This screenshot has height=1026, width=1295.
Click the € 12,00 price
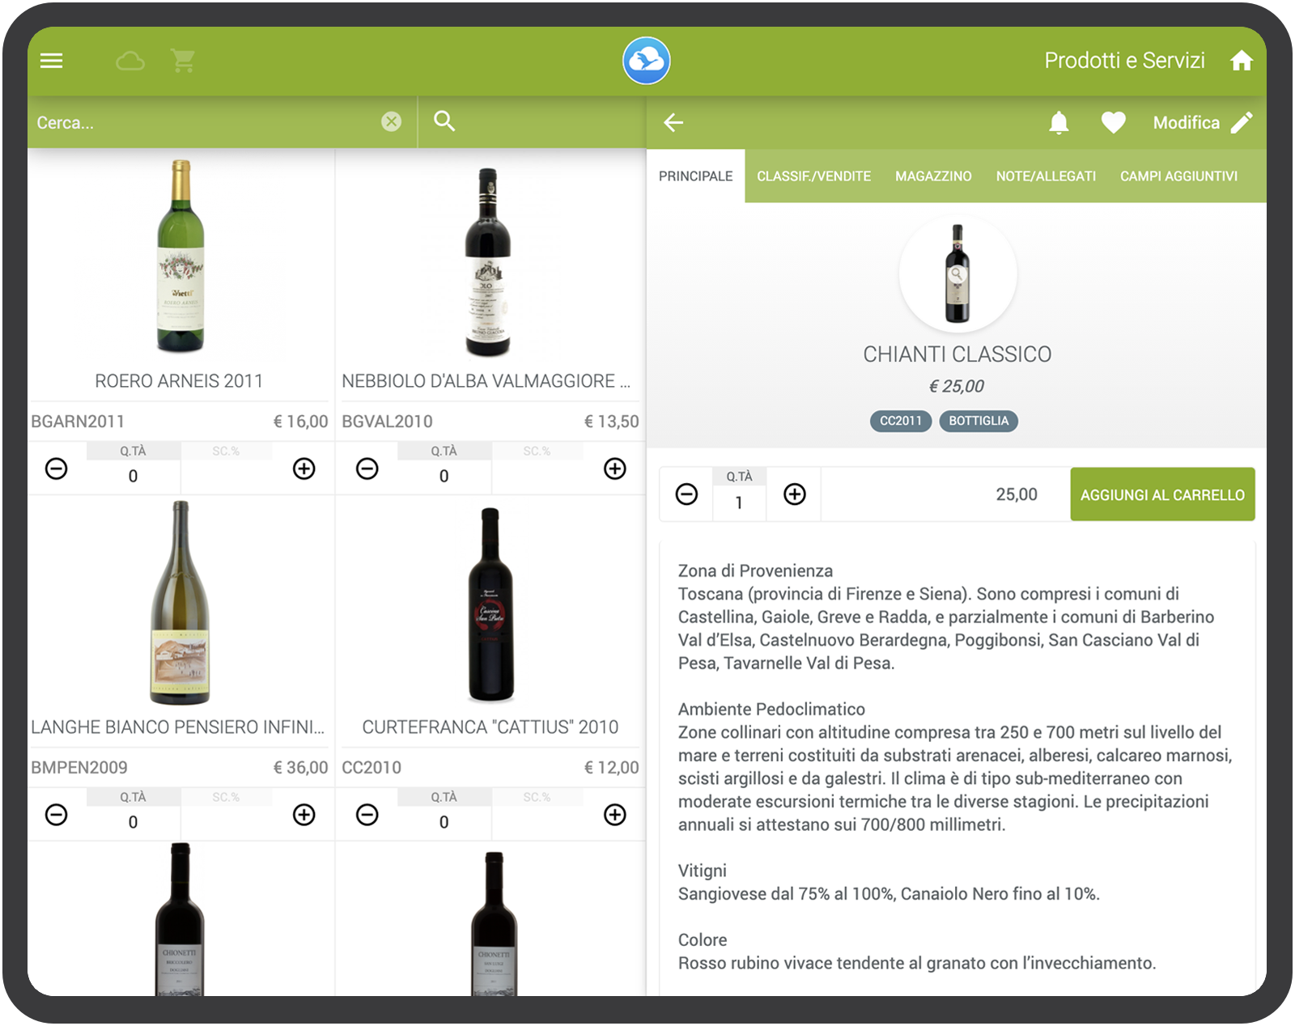coord(611,768)
